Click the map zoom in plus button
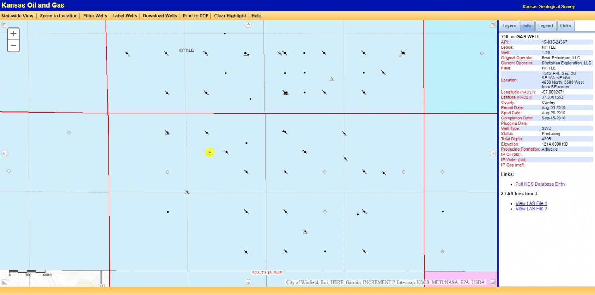Image resolution: width=595 pixels, height=295 pixels. tap(13, 34)
